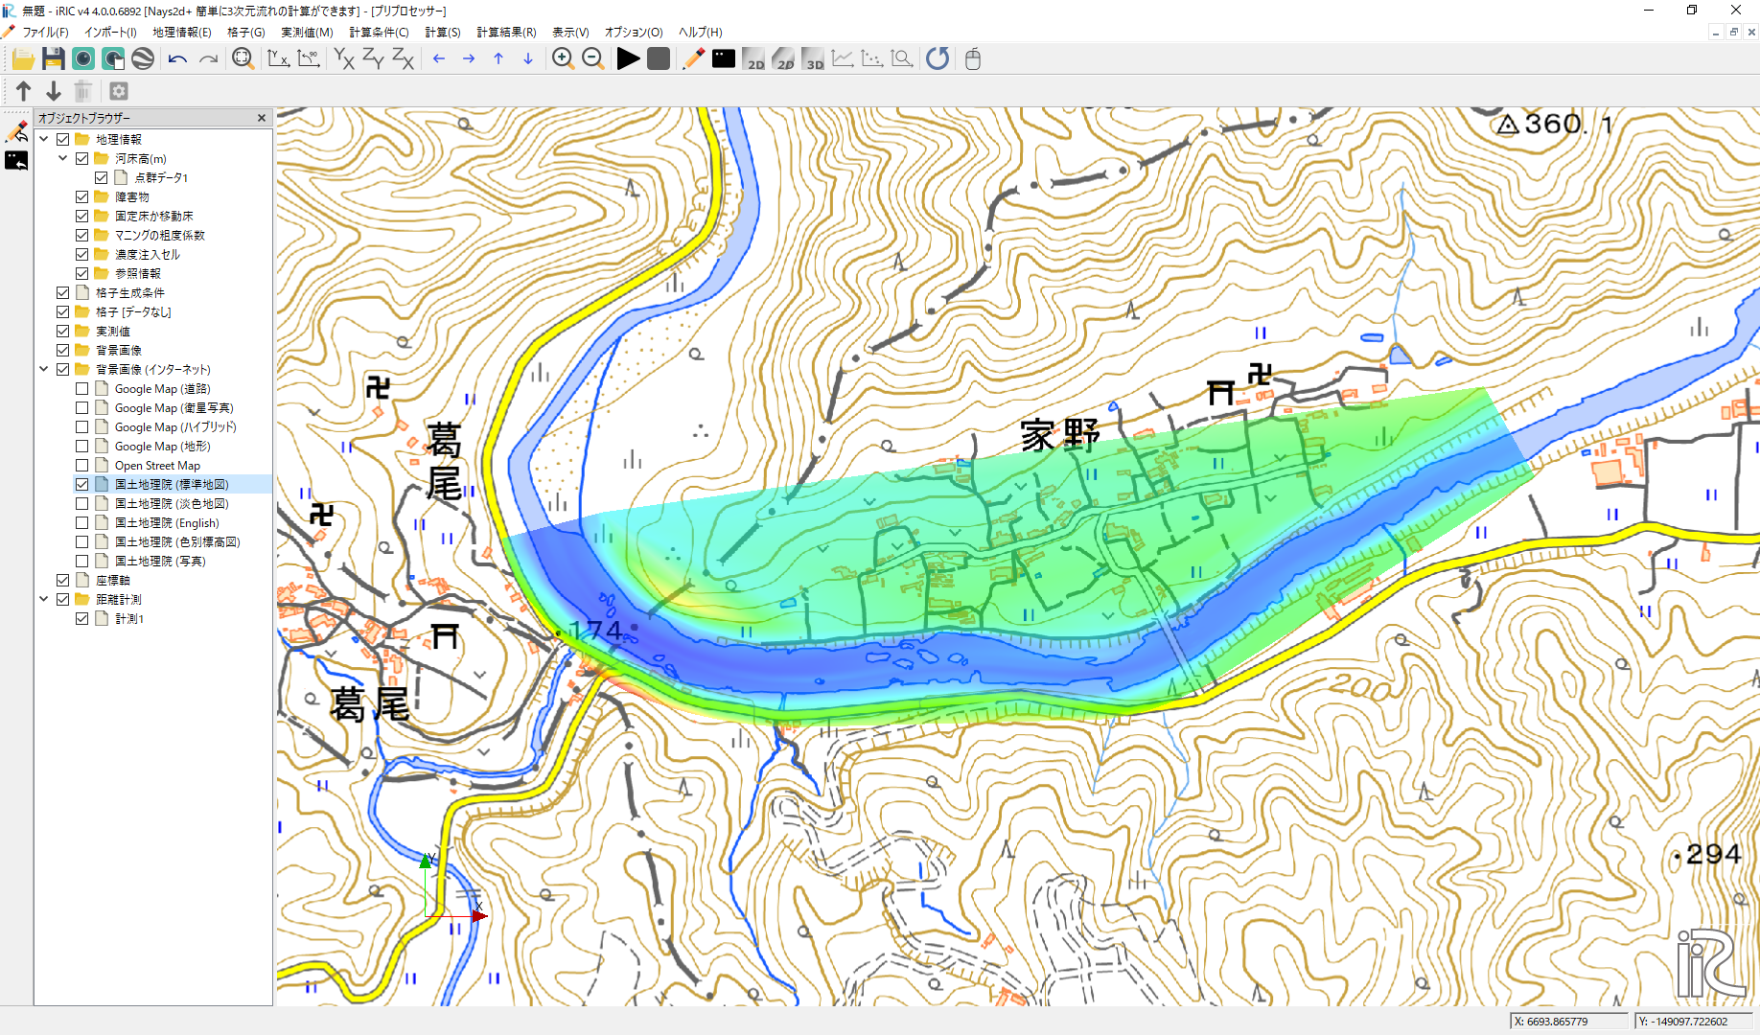Image resolution: width=1760 pixels, height=1035 pixels.
Task: Switch to the YZ plane view icon
Action: pos(373,59)
